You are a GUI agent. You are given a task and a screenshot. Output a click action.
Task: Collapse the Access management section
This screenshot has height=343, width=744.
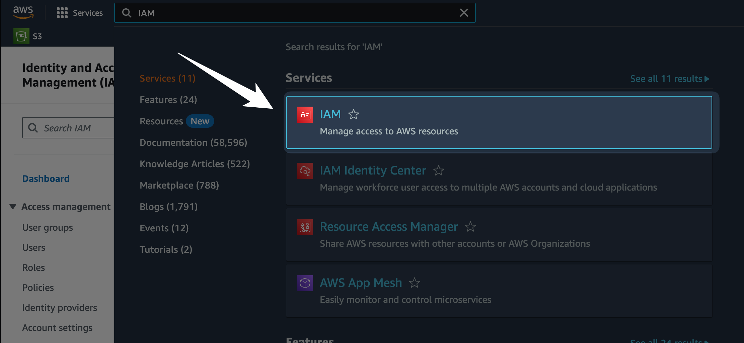coord(13,207)
